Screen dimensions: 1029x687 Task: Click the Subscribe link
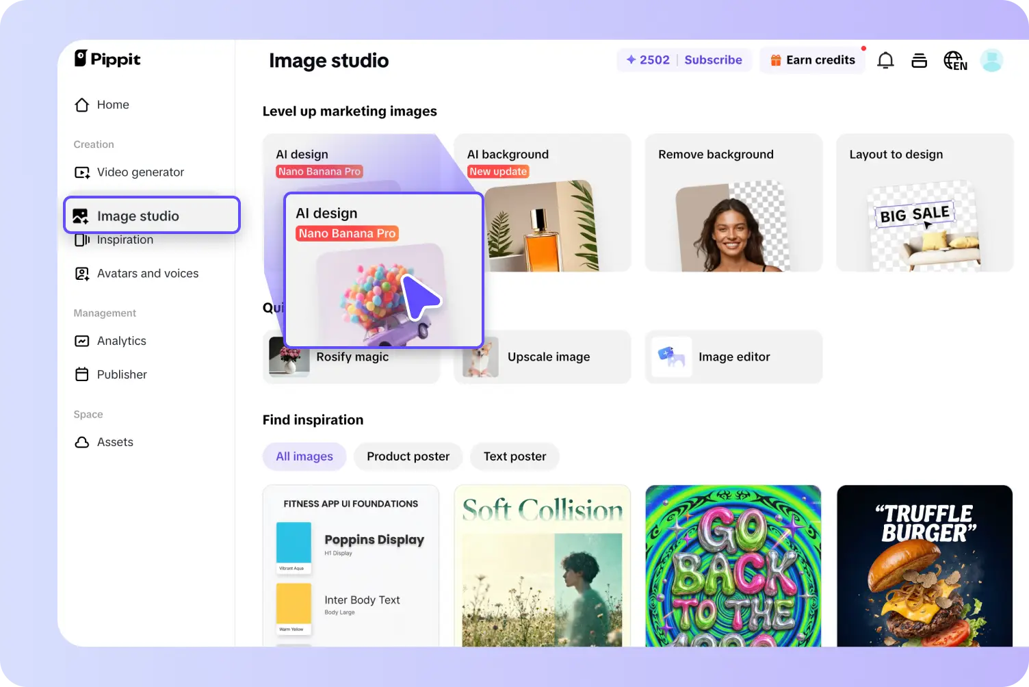click(714, 60)
